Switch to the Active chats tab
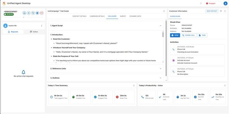Viewport: 229px width, 114px height. pos(34,32)
